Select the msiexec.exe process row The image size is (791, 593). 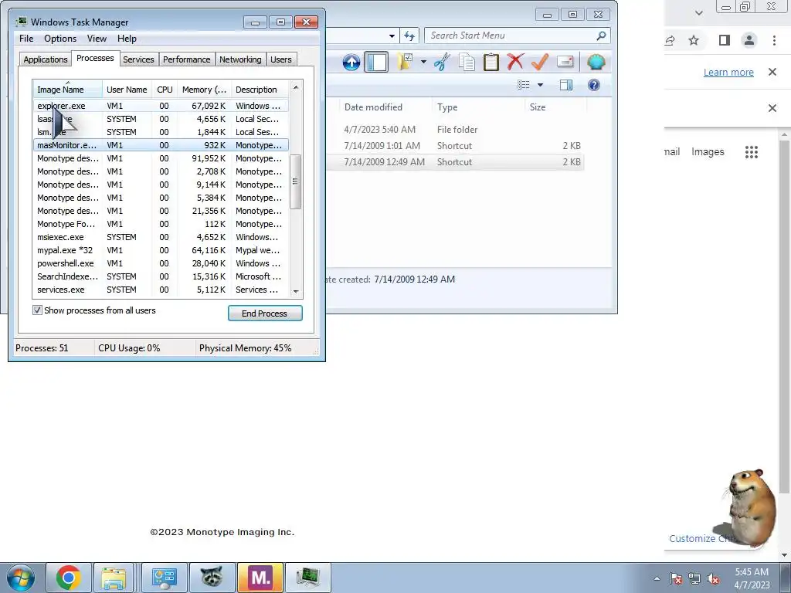pyautogui.click(x=161, y=237)
